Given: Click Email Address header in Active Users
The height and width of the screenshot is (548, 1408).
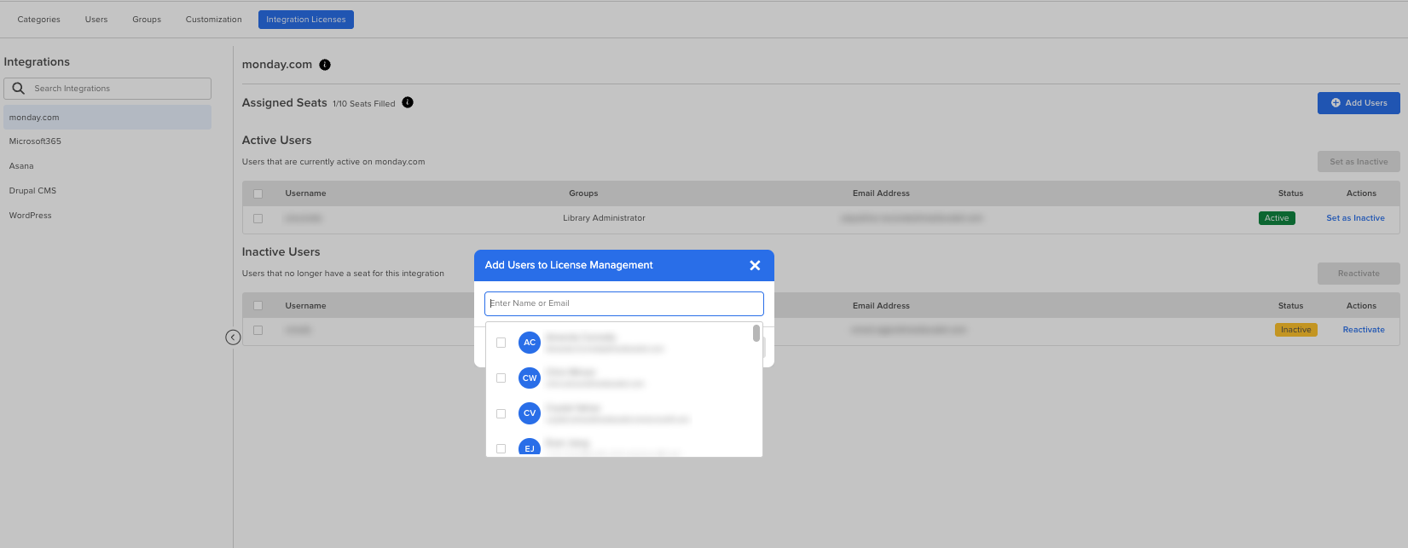Looking at the screenshot, I should (x=881, y=193).
